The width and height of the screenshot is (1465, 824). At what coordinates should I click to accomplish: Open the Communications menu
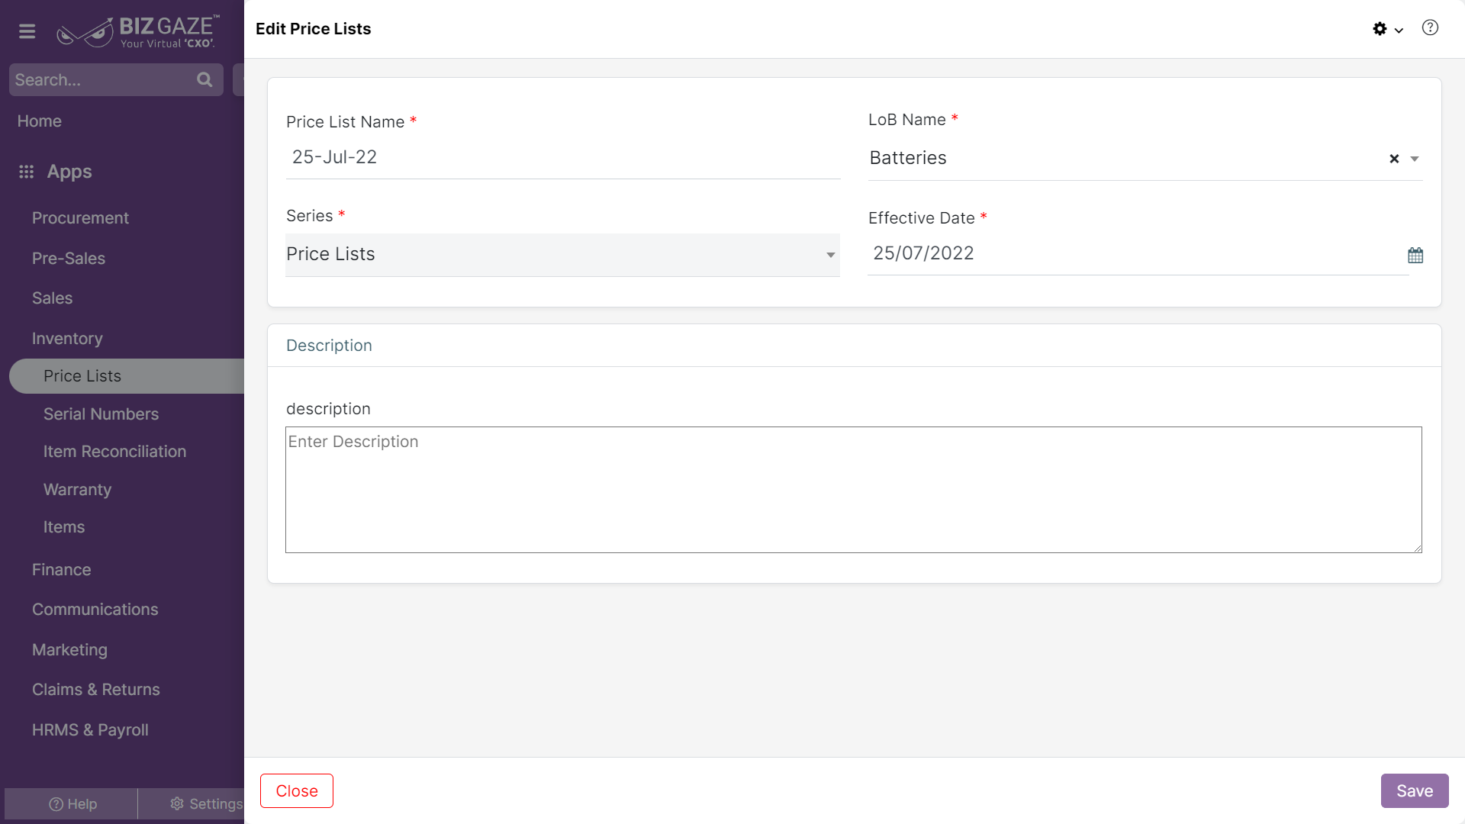(x=95, y=610)
